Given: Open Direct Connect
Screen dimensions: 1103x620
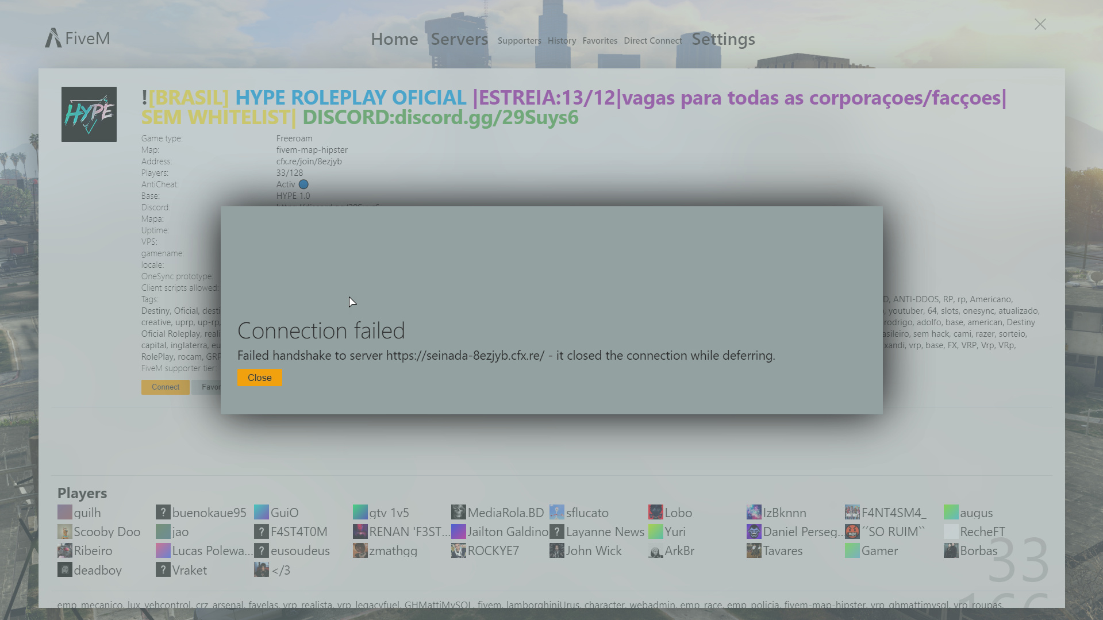Looking at the screenshot, I should click(653, 41).
